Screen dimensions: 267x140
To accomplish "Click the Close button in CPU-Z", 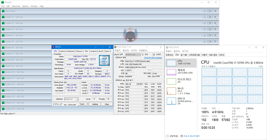I will point(107,104).
